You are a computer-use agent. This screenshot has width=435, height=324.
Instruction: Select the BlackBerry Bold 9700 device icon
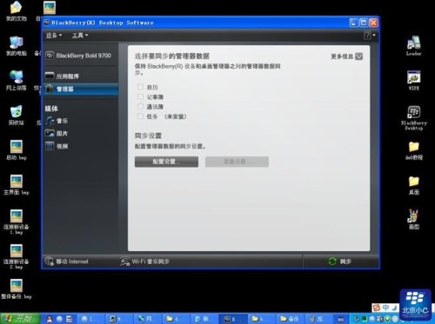[x=50, y=56]
